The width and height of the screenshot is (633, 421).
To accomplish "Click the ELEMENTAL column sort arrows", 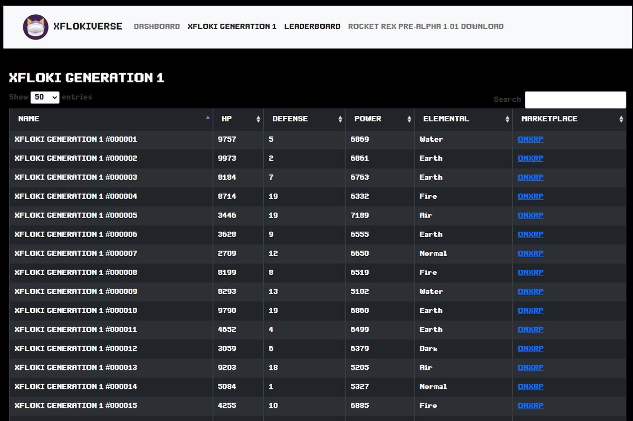I will click(507, 119).
